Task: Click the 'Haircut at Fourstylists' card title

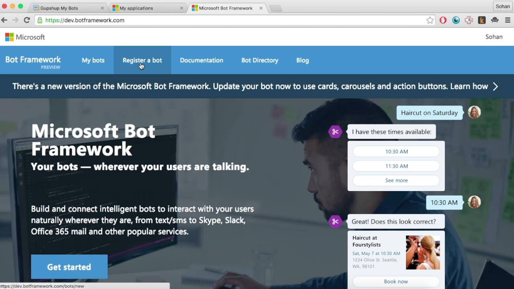Action: click(x=367, y=241)
